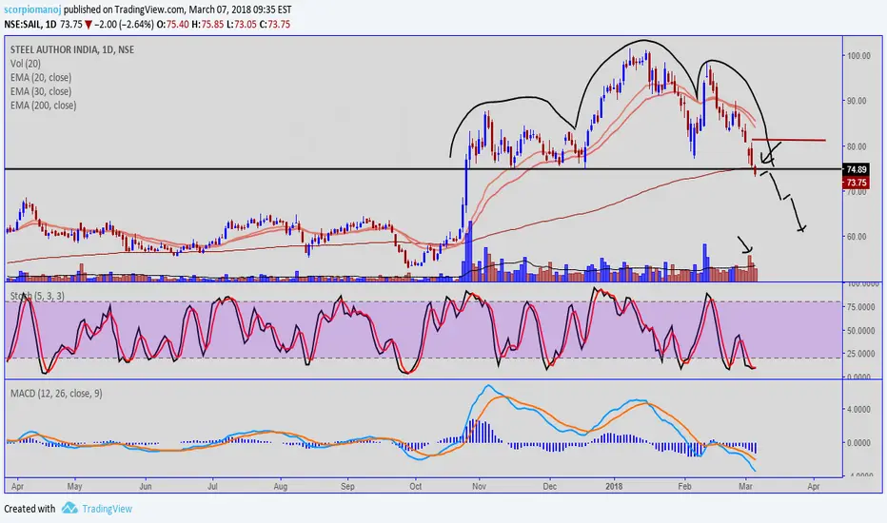Click the NSE:SAIL, 1D symbol header
This screenshot has height=523, width=887.
(x=30, y=25)
